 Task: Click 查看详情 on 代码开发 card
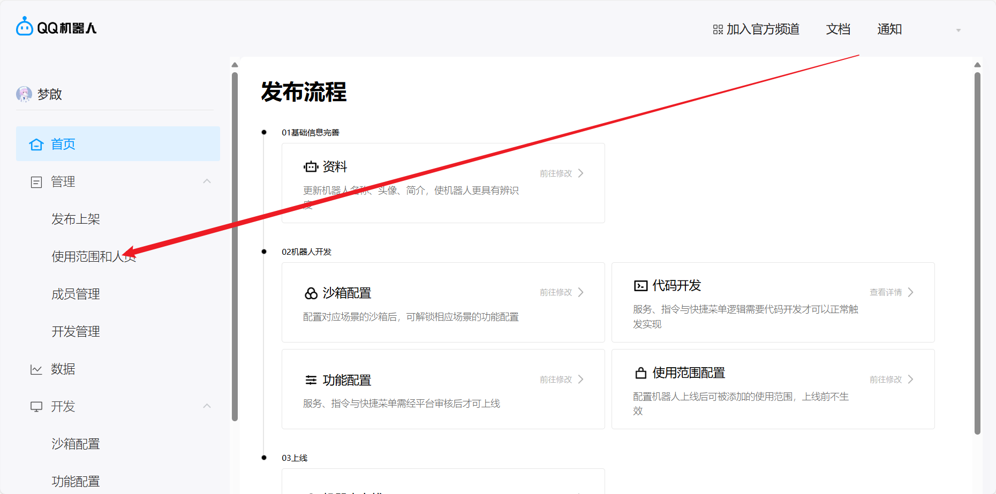[886, 292]
